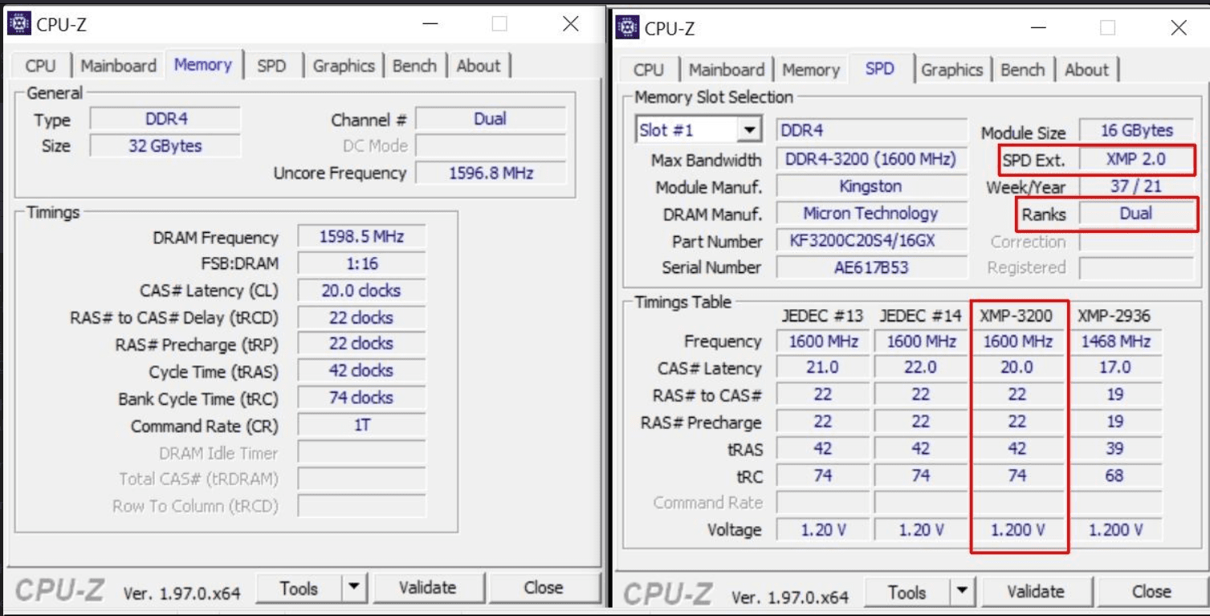This screenshot has width=1210, height=616.
Task: Click the Module Manuf. value Kingston
Action: [x=872, y=186]
